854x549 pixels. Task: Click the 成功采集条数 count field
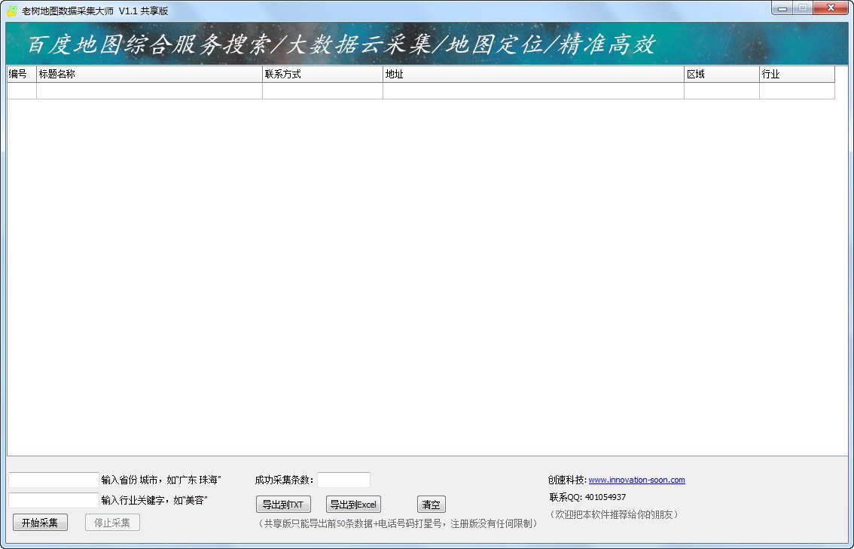343,480
